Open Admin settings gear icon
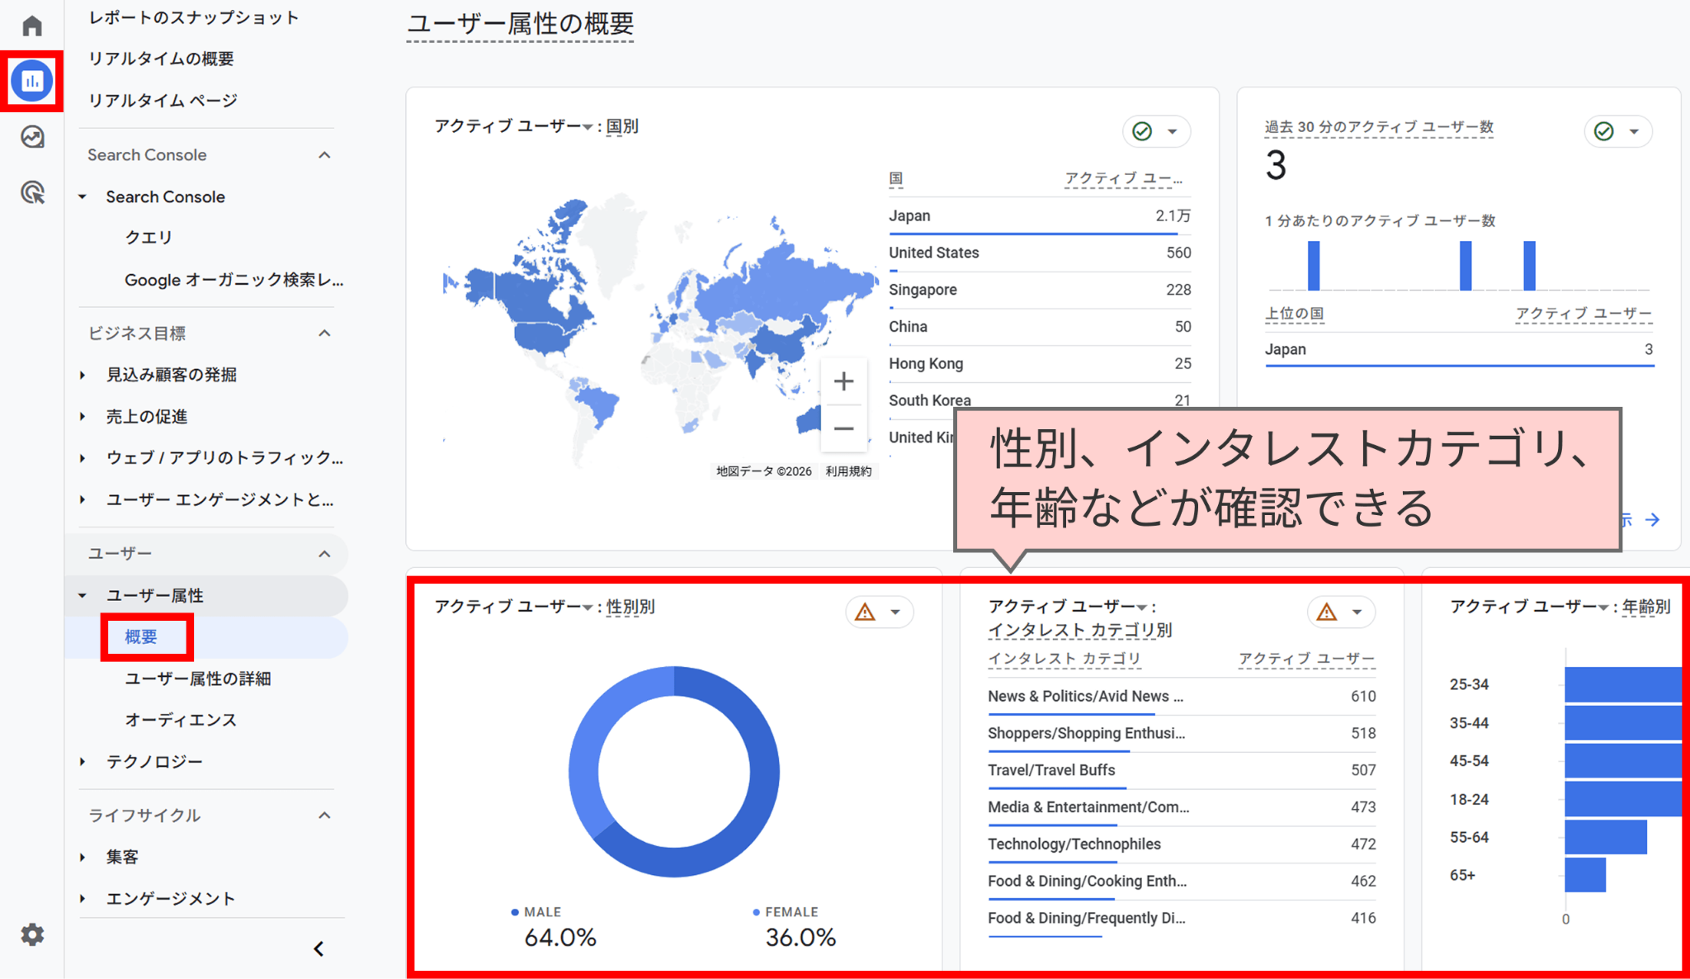Image resolution: width=1690 pixels, height=979 pixels. pos(32,934)
